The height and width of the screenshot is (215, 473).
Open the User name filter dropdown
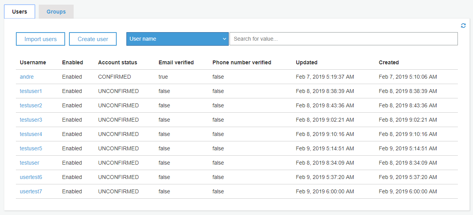(178, 39)
